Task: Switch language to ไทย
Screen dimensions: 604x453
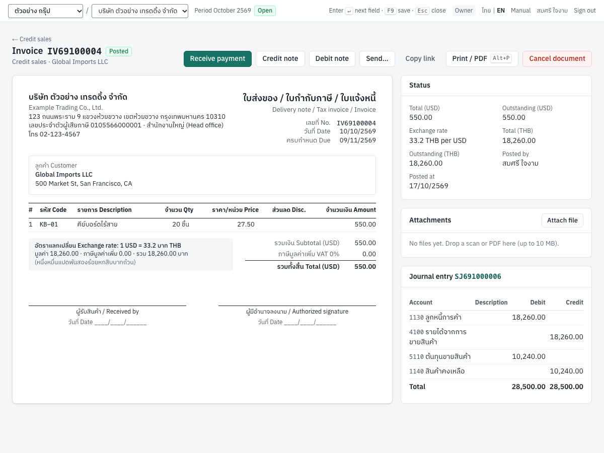Action: click(486, 11)
